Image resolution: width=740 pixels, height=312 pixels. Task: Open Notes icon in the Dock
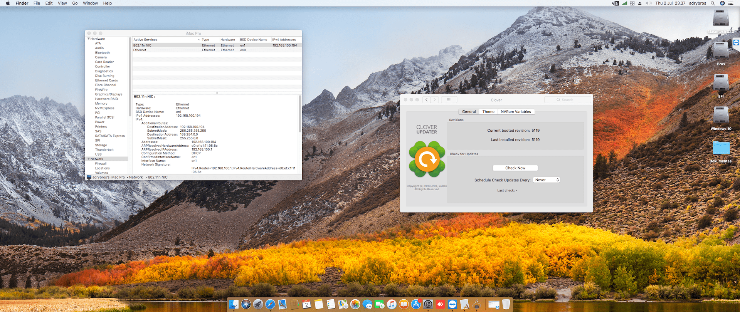[x=319, y=304]
